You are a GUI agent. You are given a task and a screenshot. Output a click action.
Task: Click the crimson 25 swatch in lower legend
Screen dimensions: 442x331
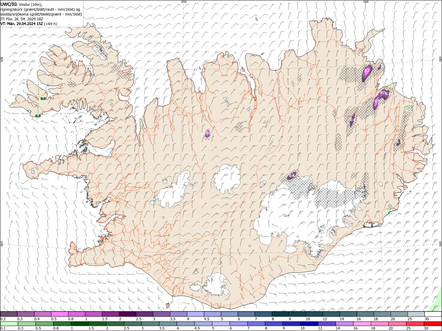click(415, 324)
